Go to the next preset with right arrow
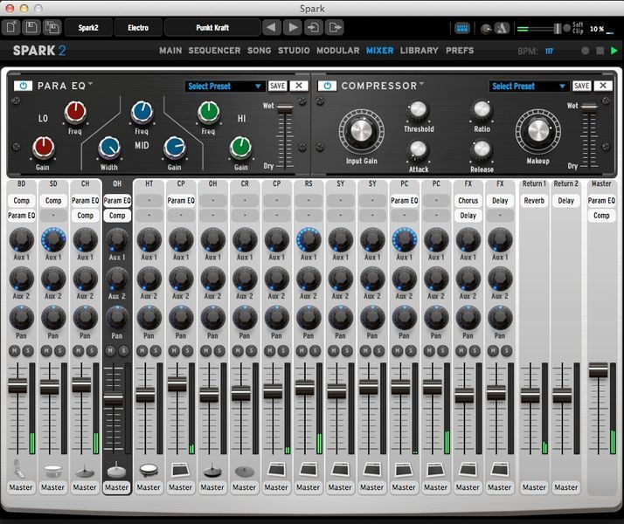This screenshot has height=524, width=624. 292,28
